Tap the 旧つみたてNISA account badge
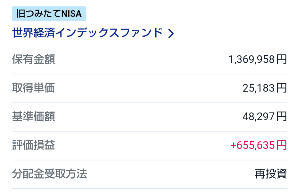This screenshot has height=194, width=299. 49,14
